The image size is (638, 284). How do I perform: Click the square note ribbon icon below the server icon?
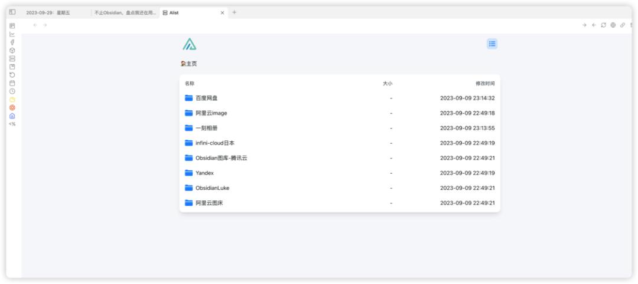pyautogui.click(x=12, y=67)
